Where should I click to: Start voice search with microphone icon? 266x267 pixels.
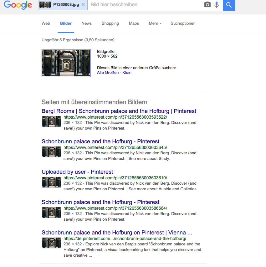pyautogui.click(x=217, y=5)
